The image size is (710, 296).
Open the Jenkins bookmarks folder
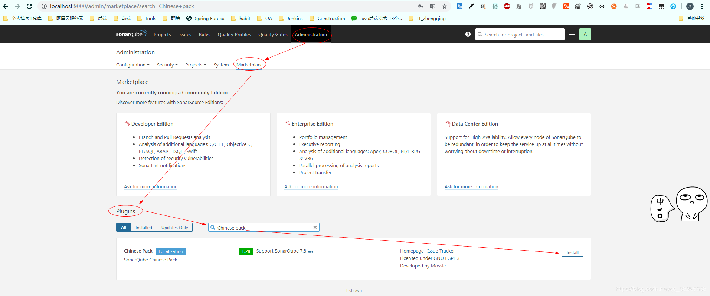coord(291,18)
